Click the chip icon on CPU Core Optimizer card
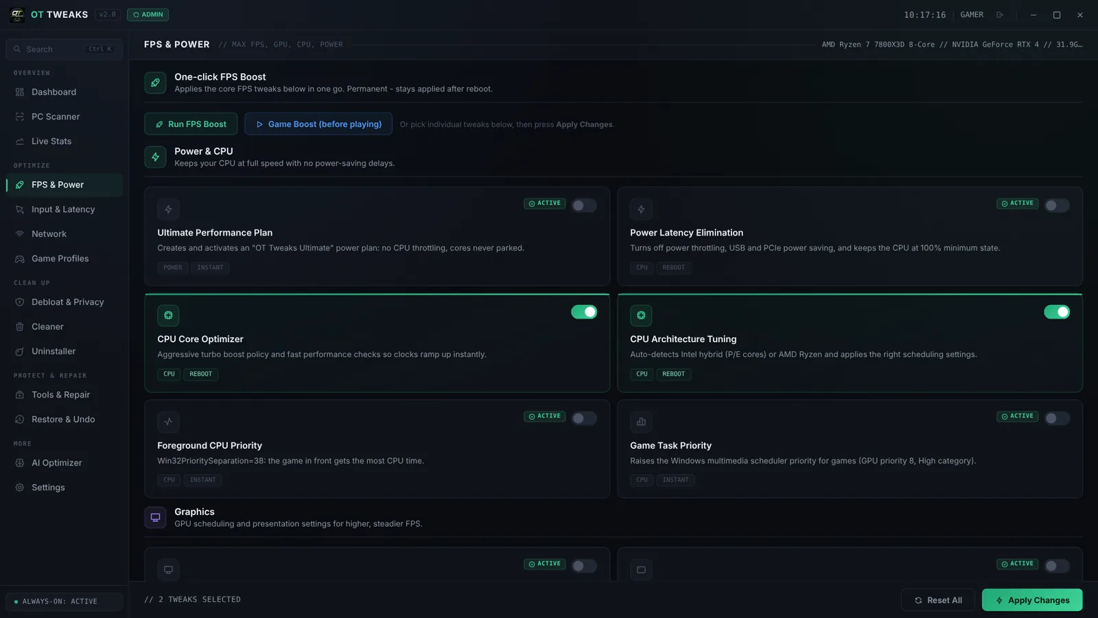Viewport: 1098px width, 618px height. [168, 315]
